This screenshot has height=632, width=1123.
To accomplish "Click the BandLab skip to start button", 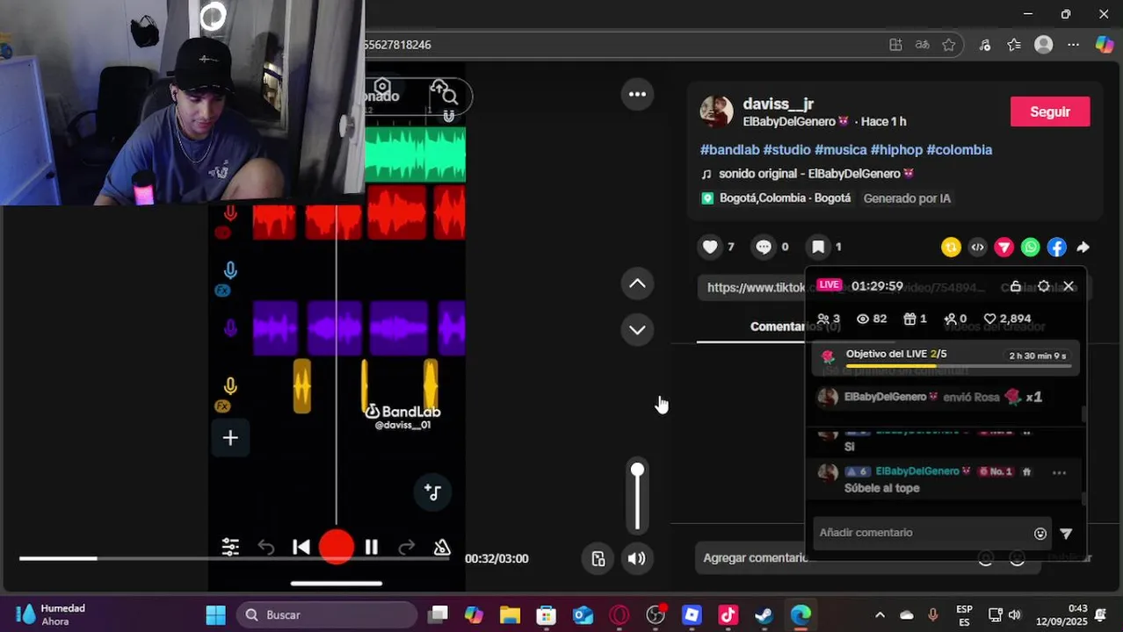I will 301,548.
